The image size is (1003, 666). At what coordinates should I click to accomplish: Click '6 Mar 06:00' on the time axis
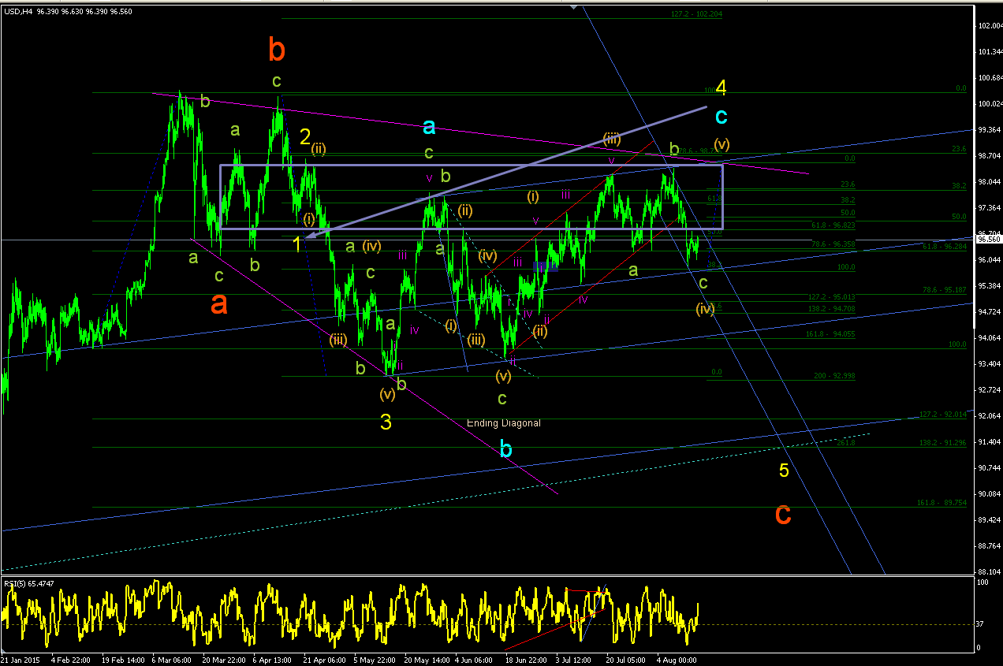coord(172,659)
